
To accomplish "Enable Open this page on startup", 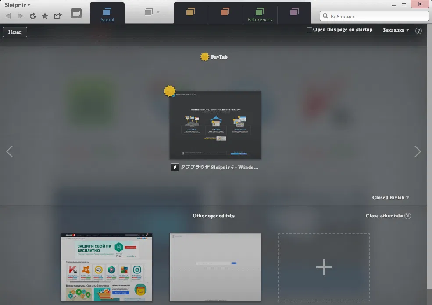I will point(309,30).
